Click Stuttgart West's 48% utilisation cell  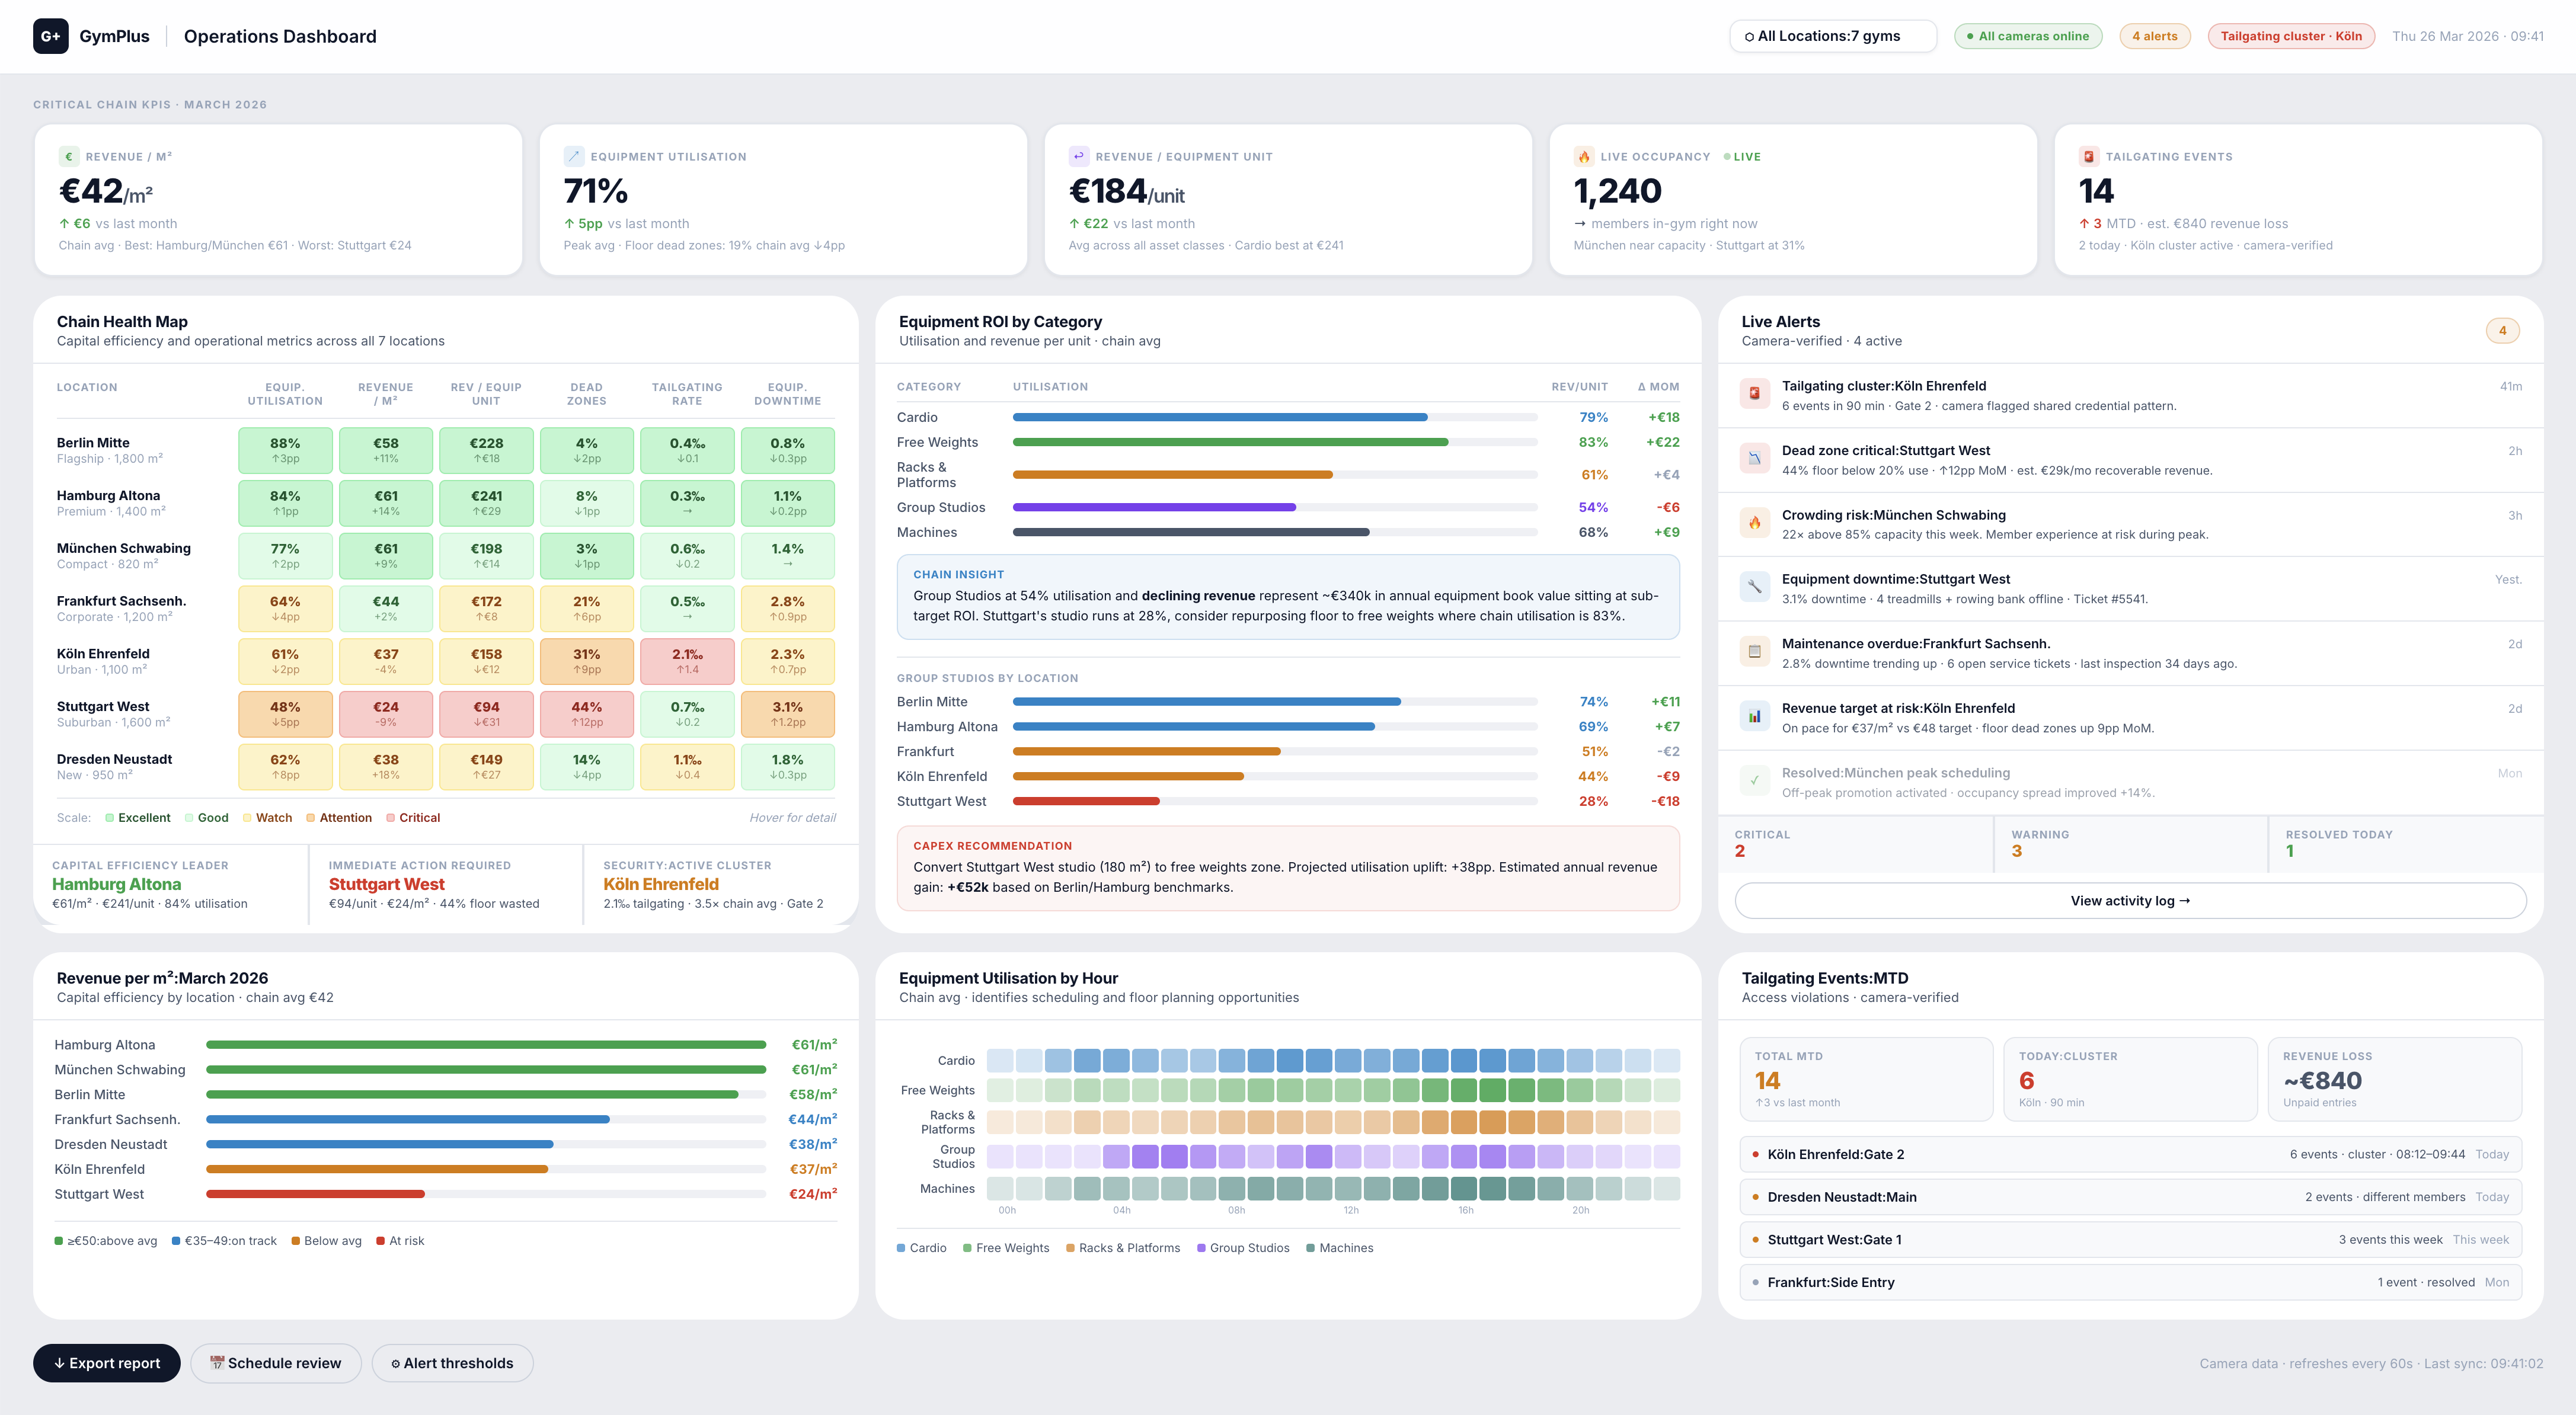pos(285,713)
